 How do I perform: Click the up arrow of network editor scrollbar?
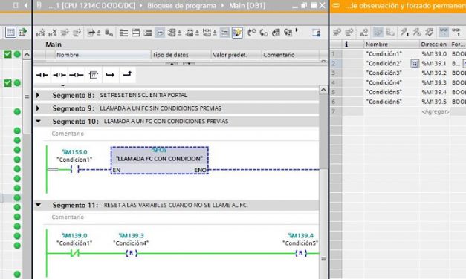point(323,89)
